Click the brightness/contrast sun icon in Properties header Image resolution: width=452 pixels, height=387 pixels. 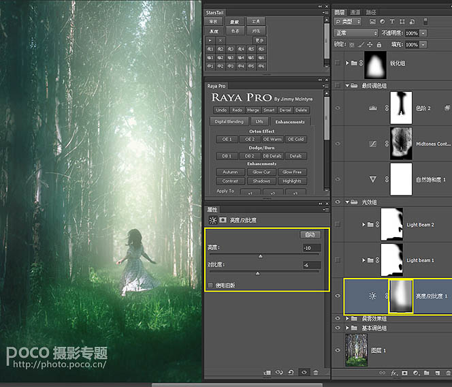pyautogui.click(x=213, y=221)
